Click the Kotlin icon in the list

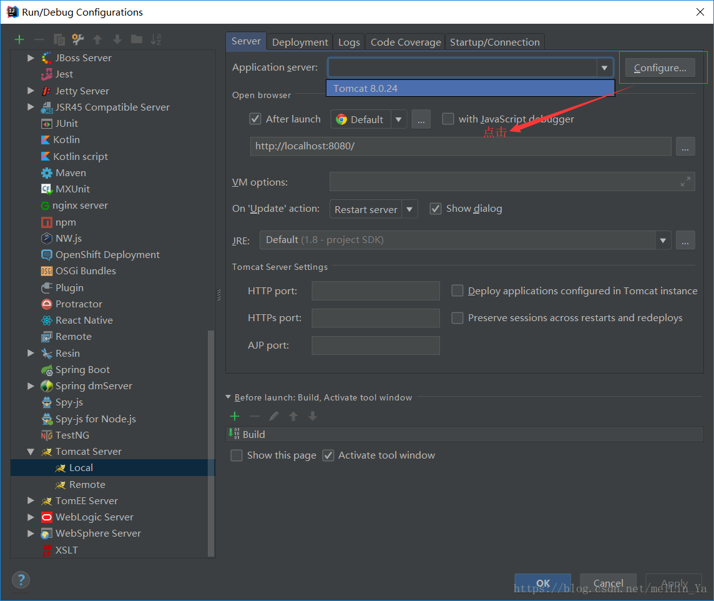(46, 140)
